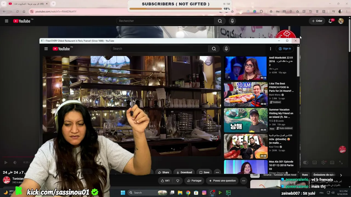
Task: Select the Tout filter chip
Action: (x=255, y=175)
